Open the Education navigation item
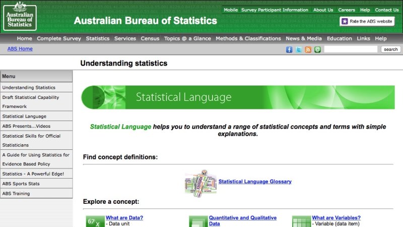 pos(339,38)
